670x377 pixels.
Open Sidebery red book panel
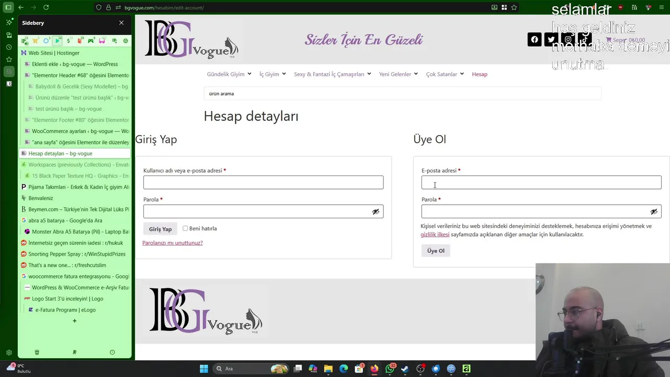pos(80,41)
